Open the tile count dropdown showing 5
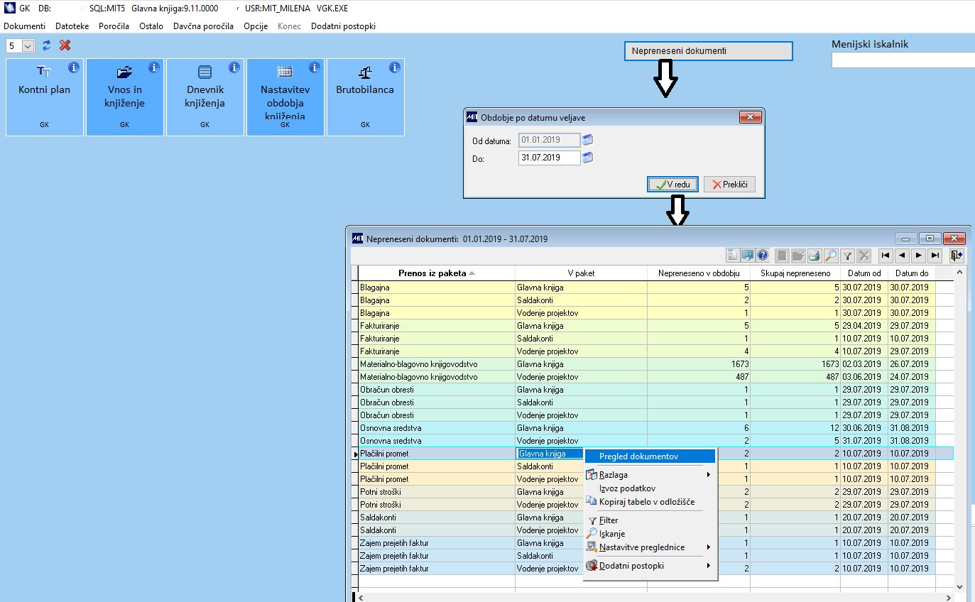 coord(28,46)
